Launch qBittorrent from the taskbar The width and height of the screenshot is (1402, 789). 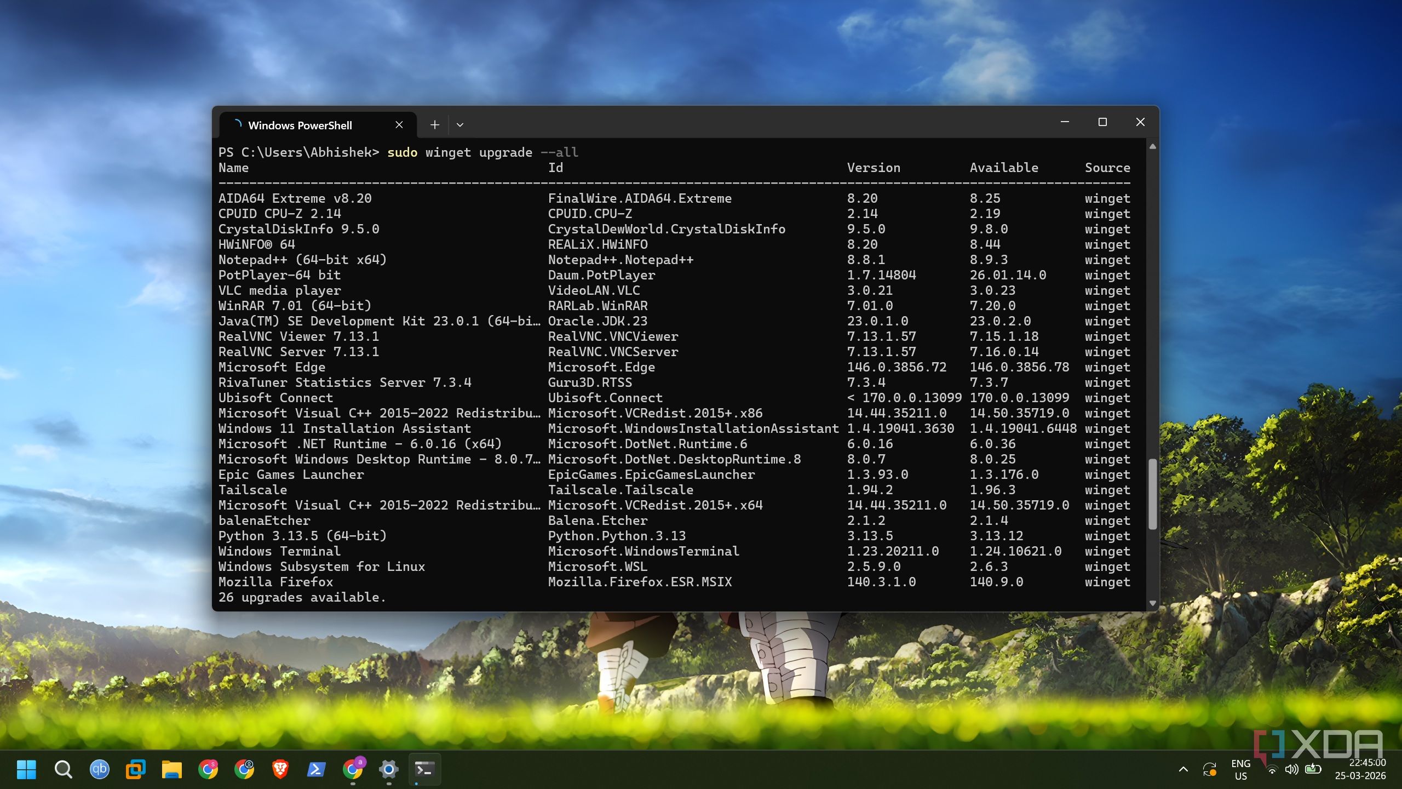99,769
